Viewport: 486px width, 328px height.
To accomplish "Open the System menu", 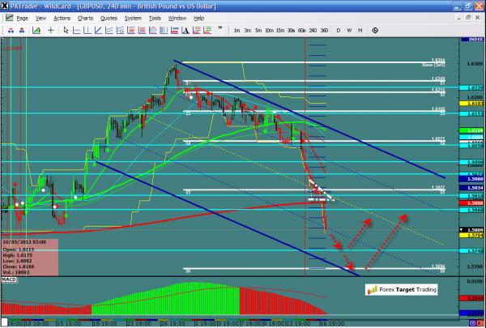I will click(x=133, y=19).
